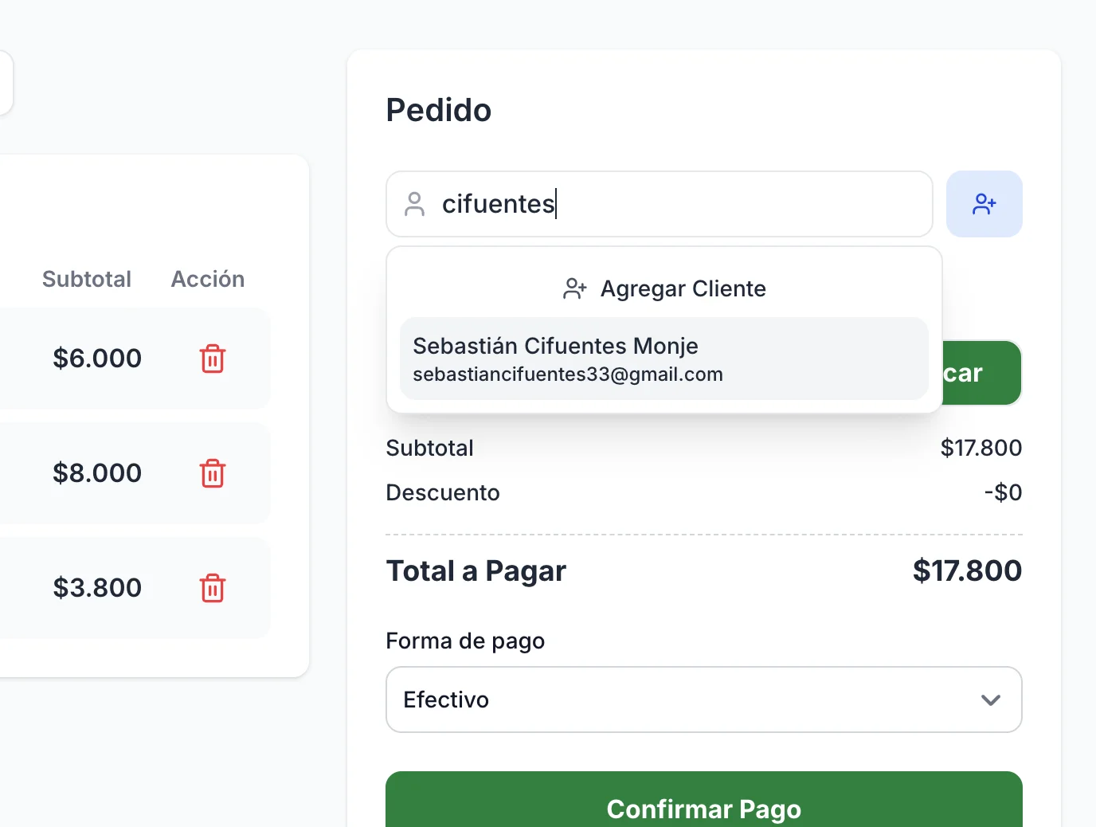The height and width of the screenshot is (827, 1096).
Task: Remove the $8.000 row with trash icon
Action: pos(213,473)
